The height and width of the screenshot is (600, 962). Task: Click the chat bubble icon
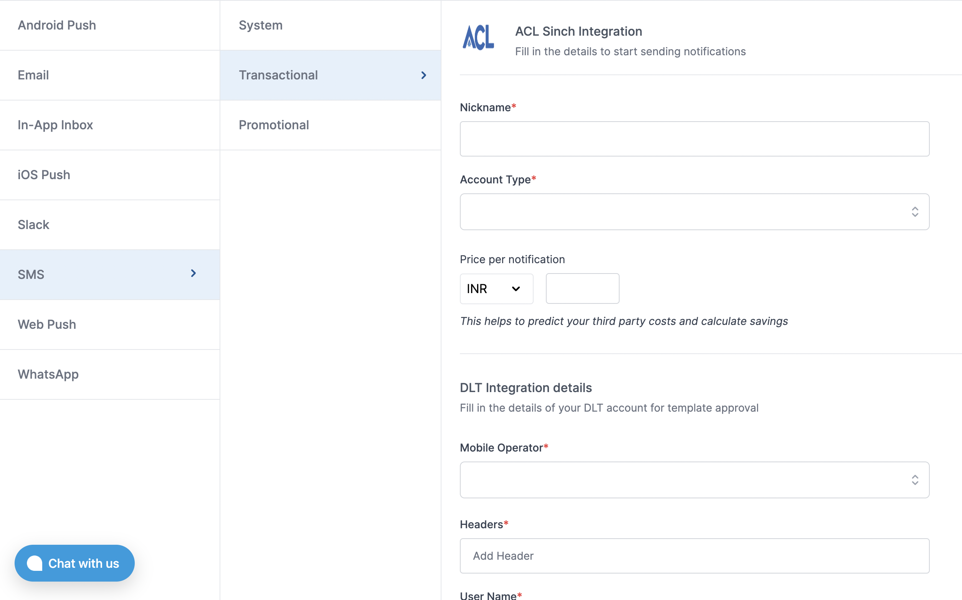(x=35, y=563)
